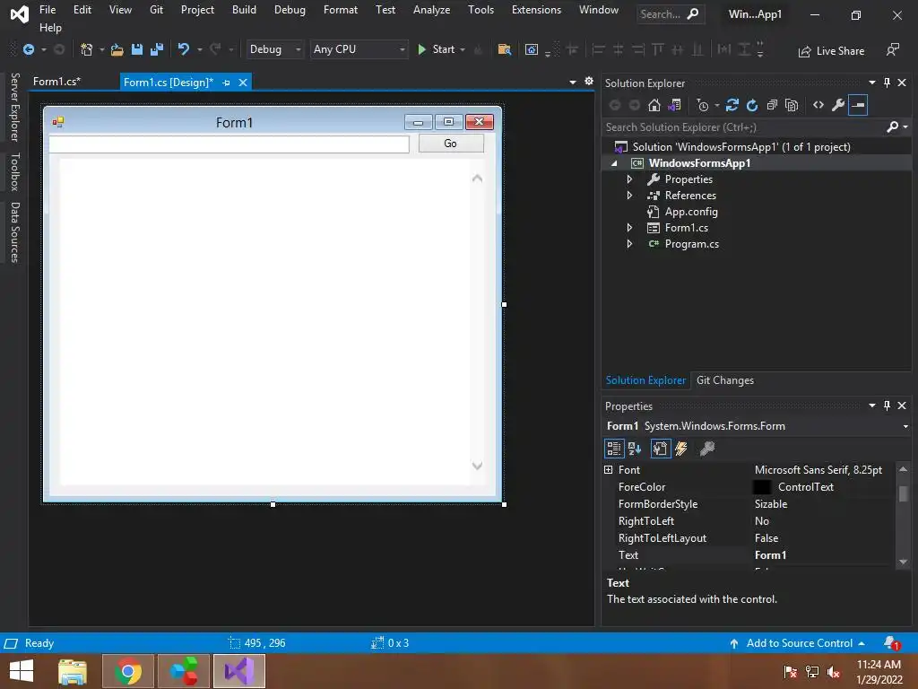Toggle Categorized view in Properties panel
The width and height of the screenshot is (918, 689).
click(614, 449)
